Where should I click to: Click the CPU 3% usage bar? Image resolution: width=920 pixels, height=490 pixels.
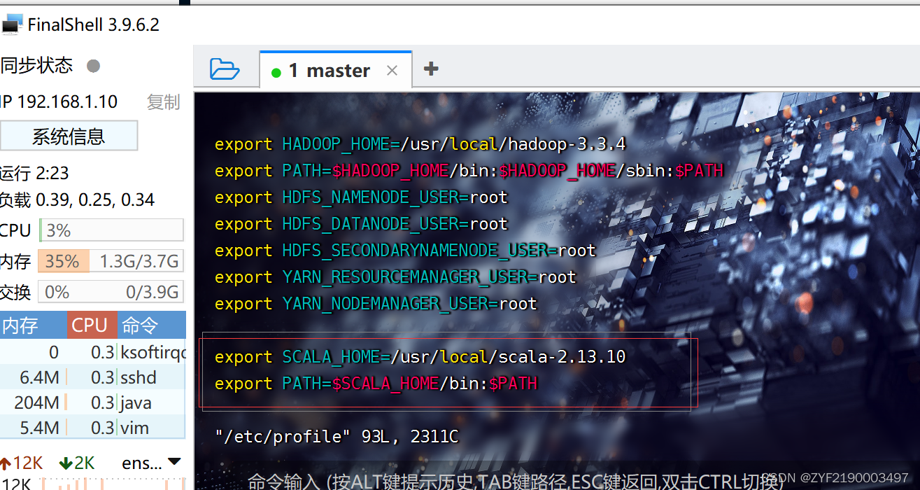(x=111, y=230)
